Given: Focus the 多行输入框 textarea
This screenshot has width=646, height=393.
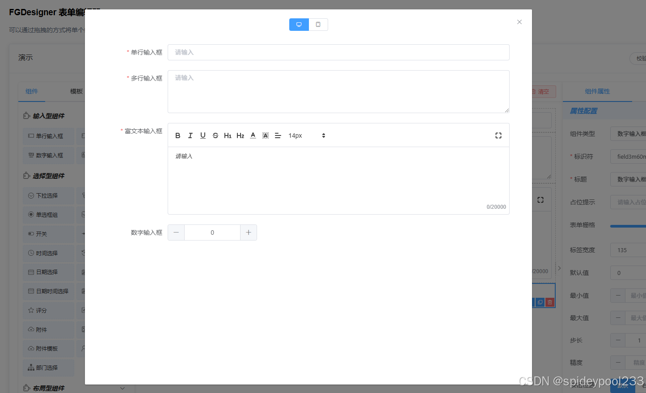Looking at the screenshot, I should click(x=338, y=92).
